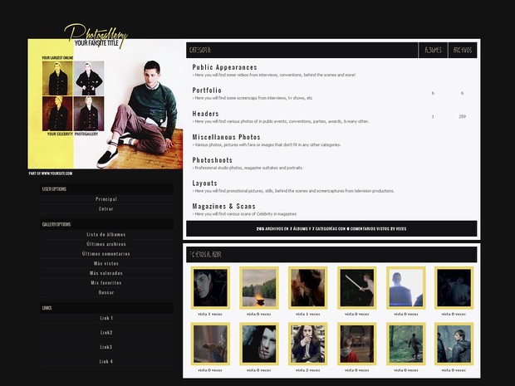Open the Buscar search page
The width and height of the screenshot is (515, 386).
pyautogui.click(x=106, y=292)
